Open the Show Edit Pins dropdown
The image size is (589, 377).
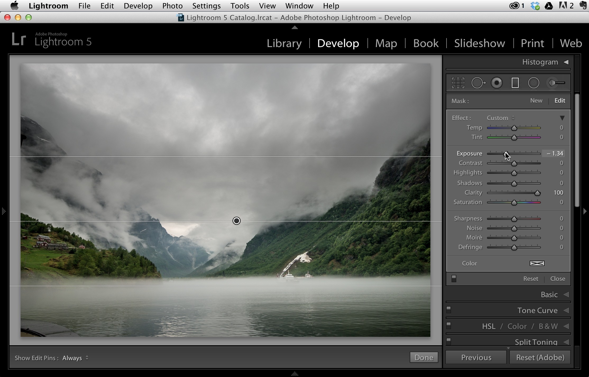pyautogui.click(x=76, y=358)
